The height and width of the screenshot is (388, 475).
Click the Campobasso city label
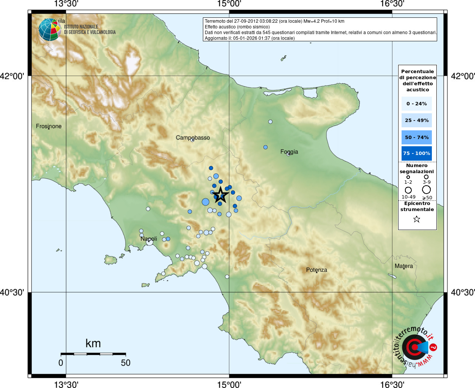(193, 138)
